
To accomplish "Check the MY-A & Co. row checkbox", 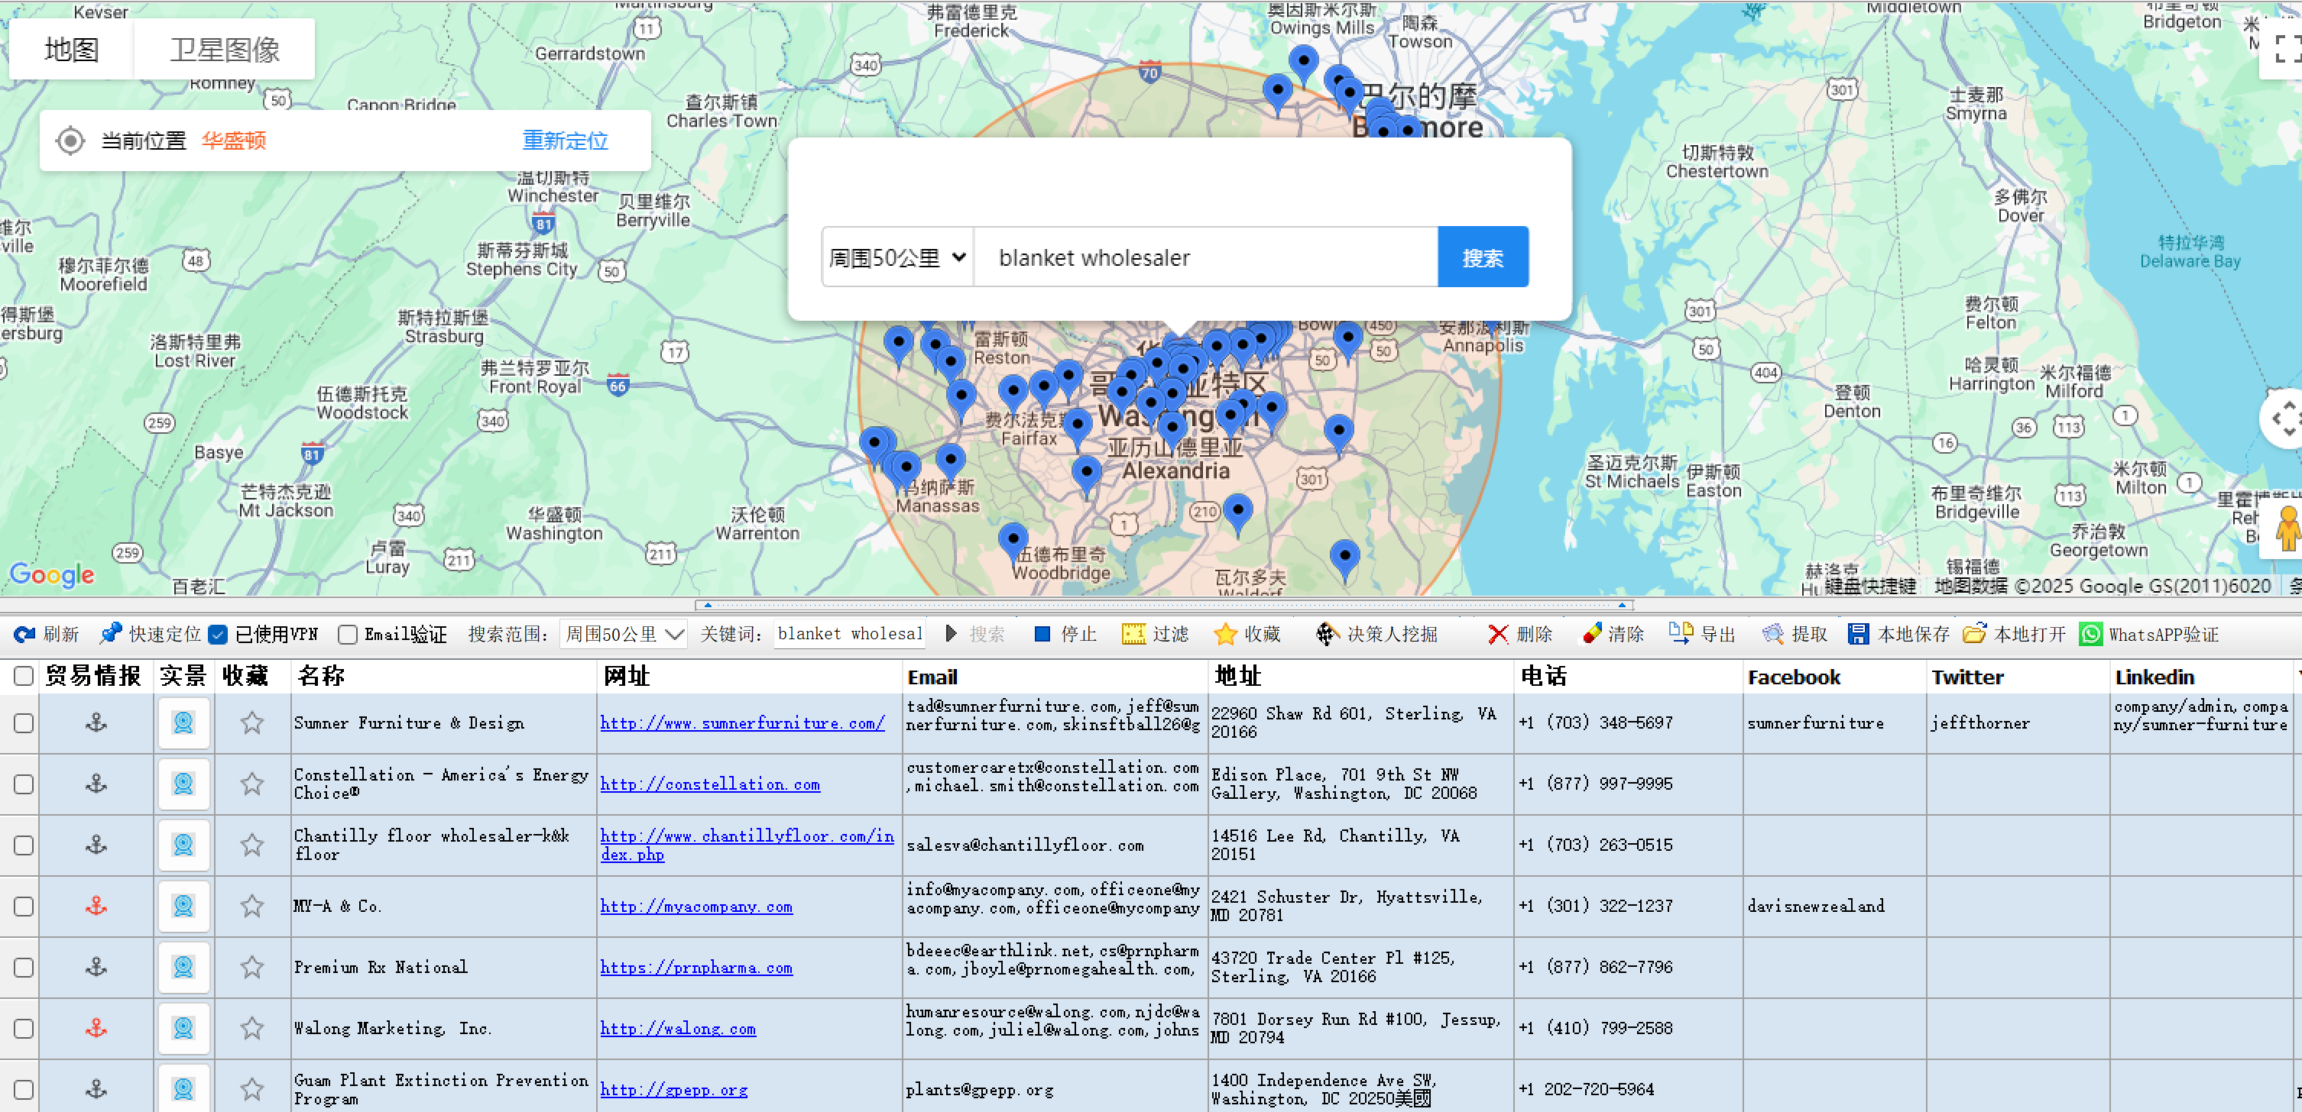I will (24, 906).
